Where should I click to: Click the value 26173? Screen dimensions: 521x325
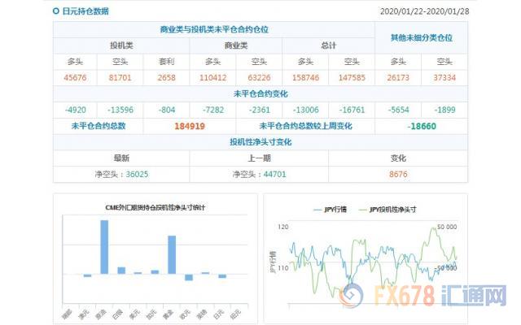click(398, 78)
